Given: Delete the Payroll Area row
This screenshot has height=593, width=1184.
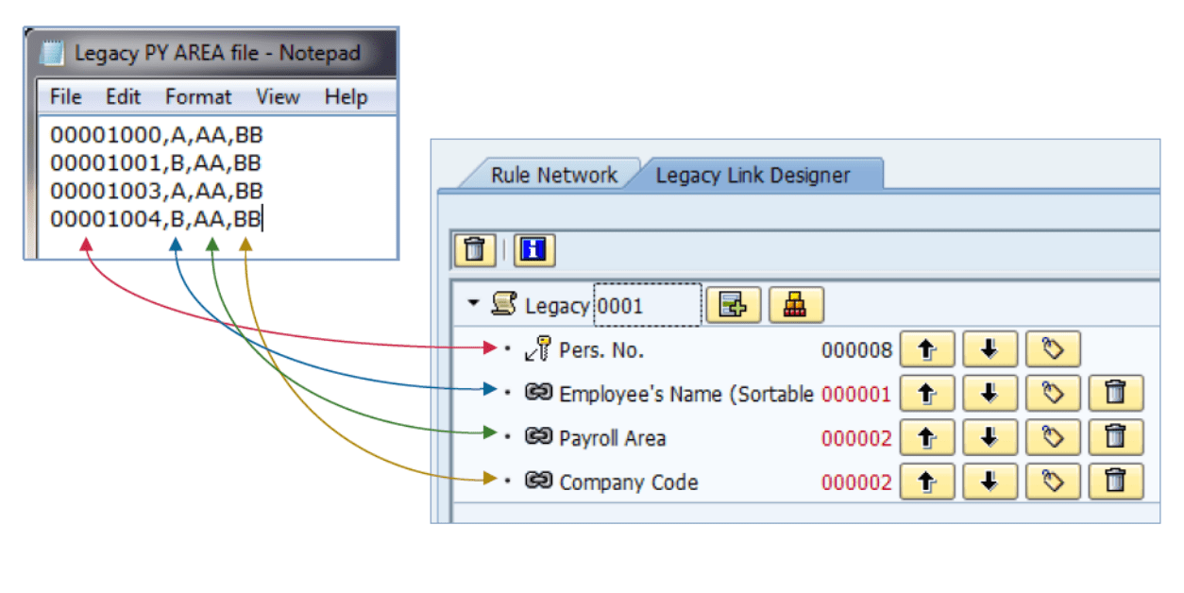Looking at the screenshot, I should 1116,437.
